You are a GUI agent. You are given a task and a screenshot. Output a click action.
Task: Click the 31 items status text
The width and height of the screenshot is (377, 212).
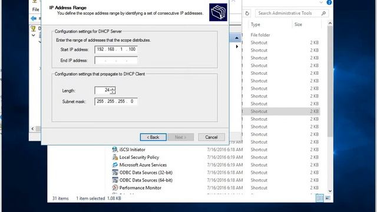point(60,198)
